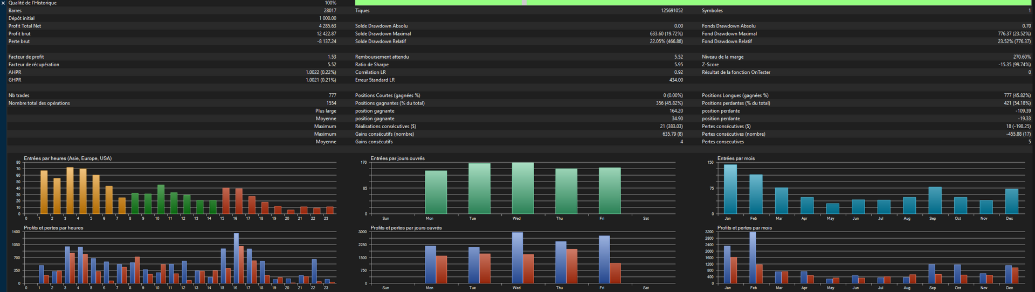Click the "Profits et pertes par jours ouvrés" title

point(406,228)
